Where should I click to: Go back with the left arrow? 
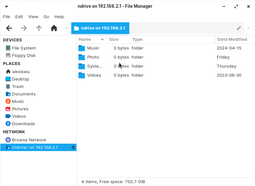9,28
